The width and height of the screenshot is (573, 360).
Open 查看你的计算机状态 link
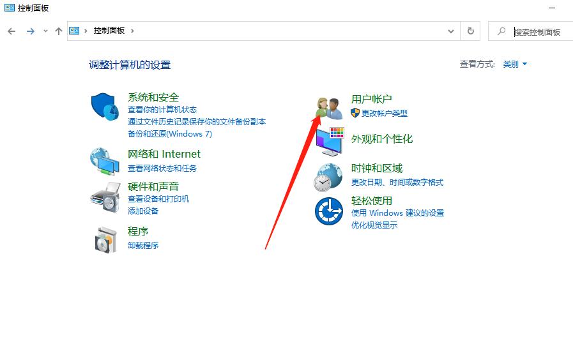click(162, 110)
